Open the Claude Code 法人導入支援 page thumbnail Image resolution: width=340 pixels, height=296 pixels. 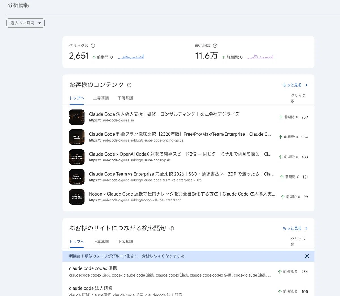click(x=77, y=117)
